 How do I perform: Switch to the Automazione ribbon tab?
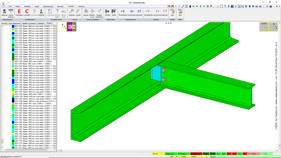click(48, 6)
